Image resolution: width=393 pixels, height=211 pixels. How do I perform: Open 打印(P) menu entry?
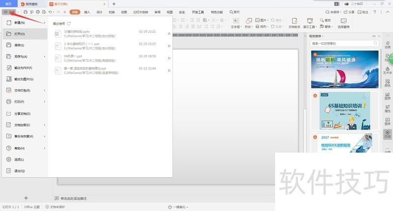click(25, 102)
